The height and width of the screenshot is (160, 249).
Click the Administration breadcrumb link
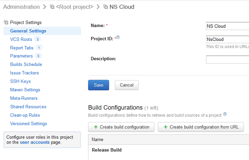coord(21,7)
